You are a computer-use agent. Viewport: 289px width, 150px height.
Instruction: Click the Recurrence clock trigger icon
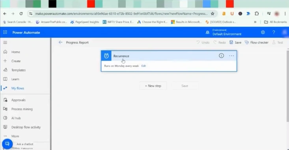pyautogui.click(x=106, y=56)
